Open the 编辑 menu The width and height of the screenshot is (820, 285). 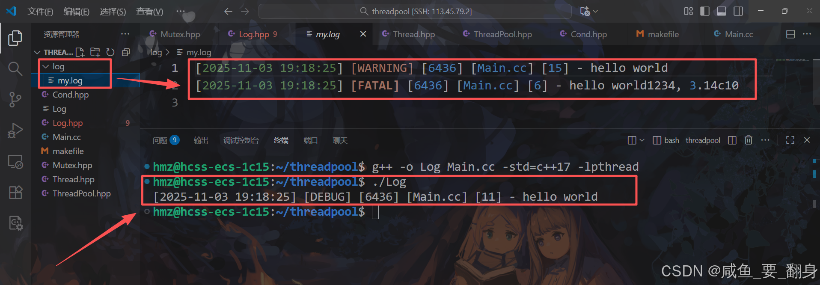(76, 12)
